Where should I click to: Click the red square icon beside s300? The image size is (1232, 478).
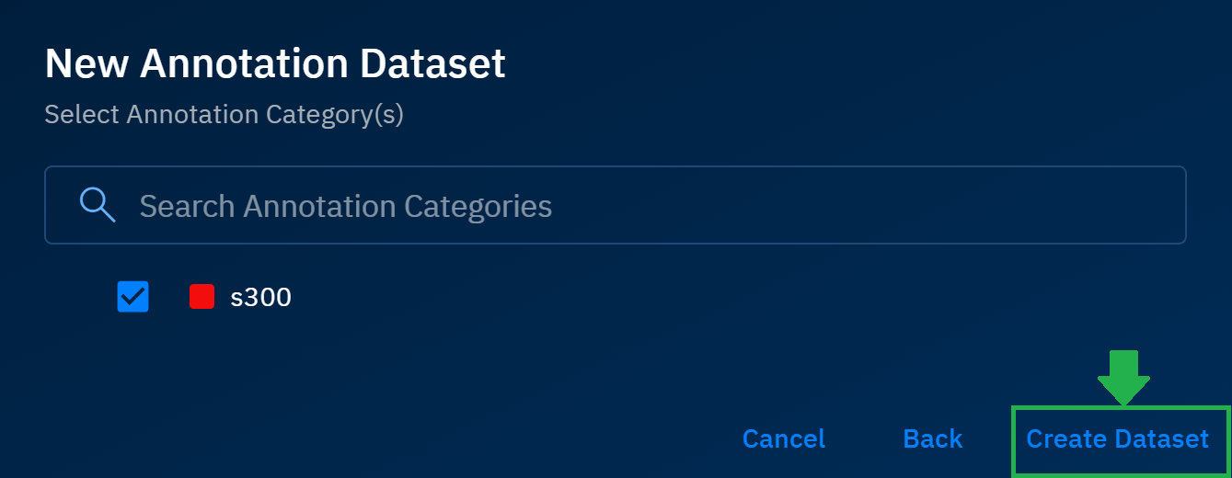tap(201, 297)
